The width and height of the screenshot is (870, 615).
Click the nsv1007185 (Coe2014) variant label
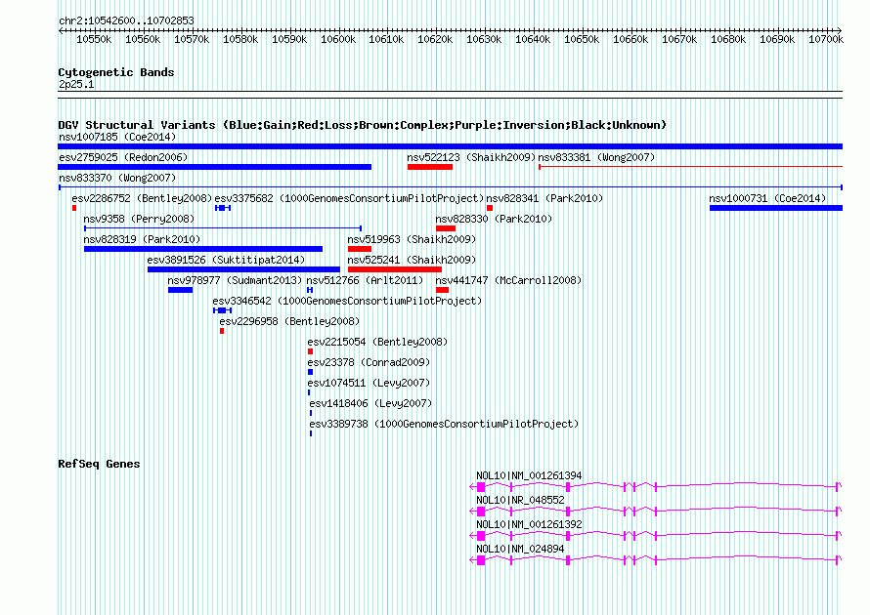[x=117, y=137]
